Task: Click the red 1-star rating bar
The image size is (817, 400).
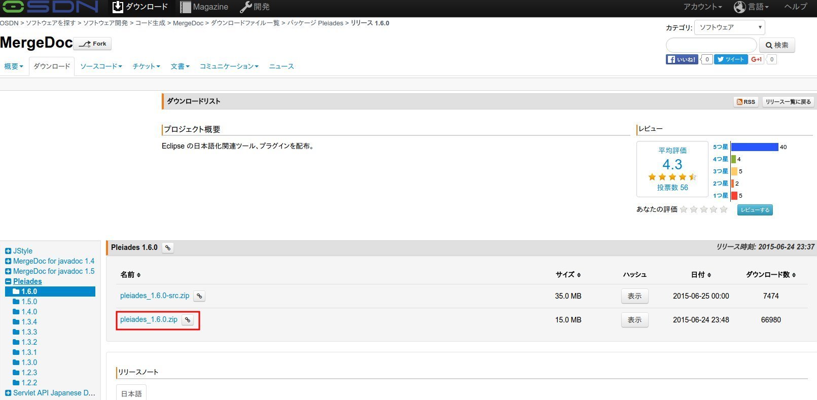Action: click(734, 196)
